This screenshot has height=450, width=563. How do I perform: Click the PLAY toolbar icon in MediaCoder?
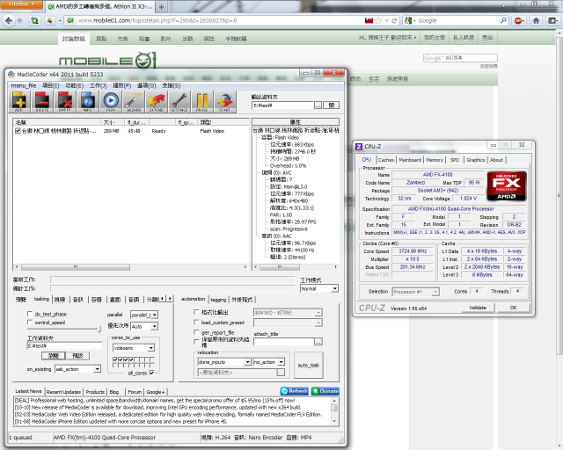coord(111,102)
